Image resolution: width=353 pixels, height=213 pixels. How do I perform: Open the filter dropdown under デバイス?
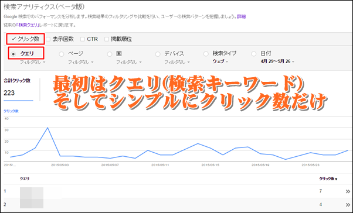pyautogui.click(x=177, y=62)
